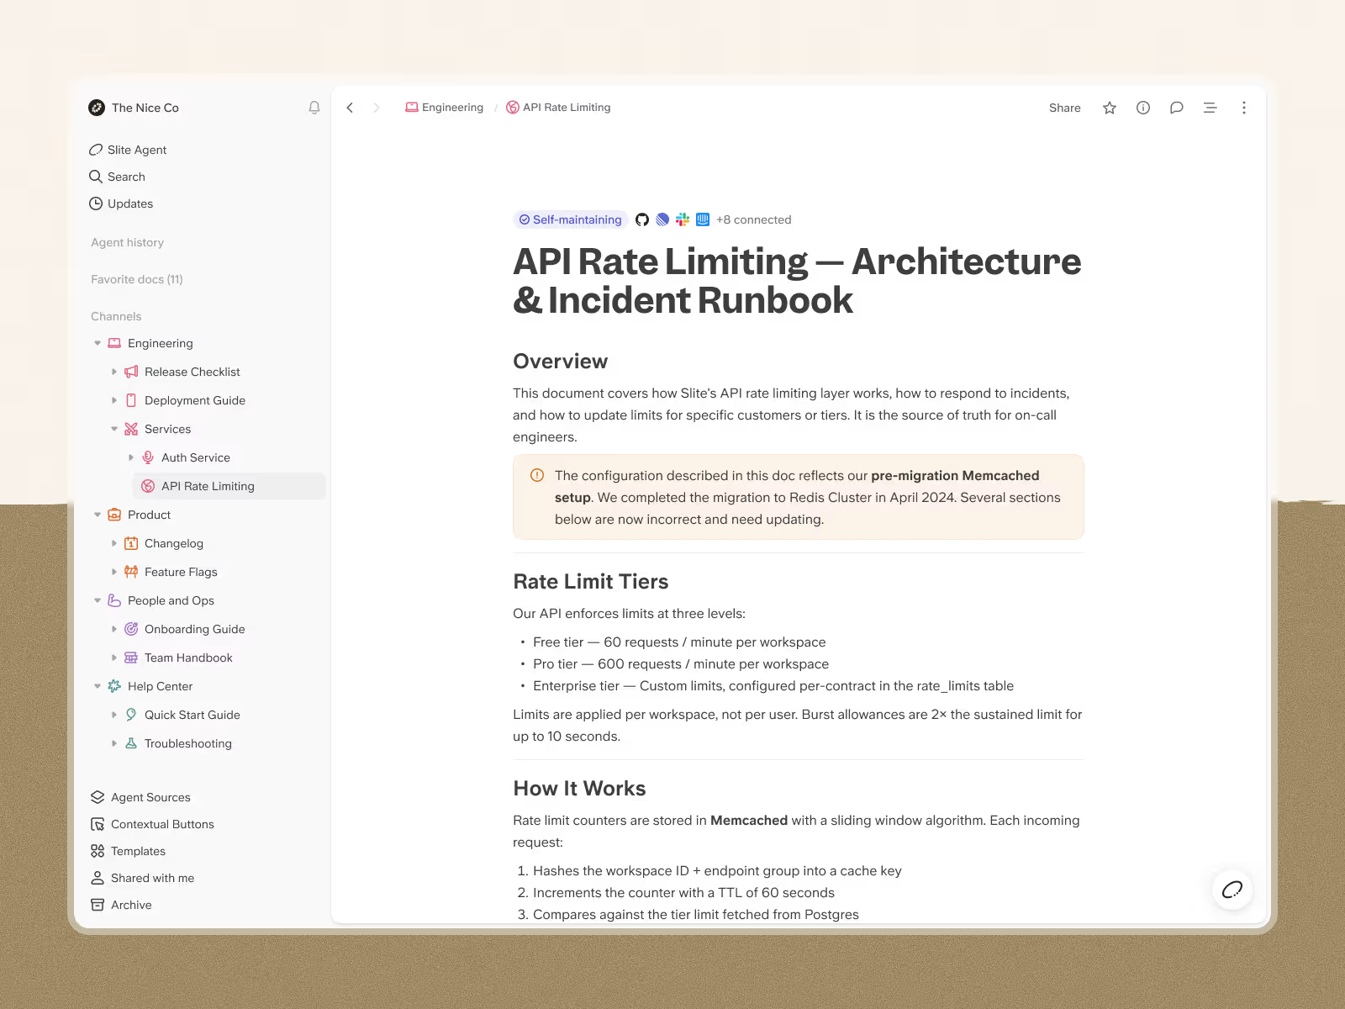Open document info icon
This screenshot has height=1009, width=1345.
point(1143,108)
